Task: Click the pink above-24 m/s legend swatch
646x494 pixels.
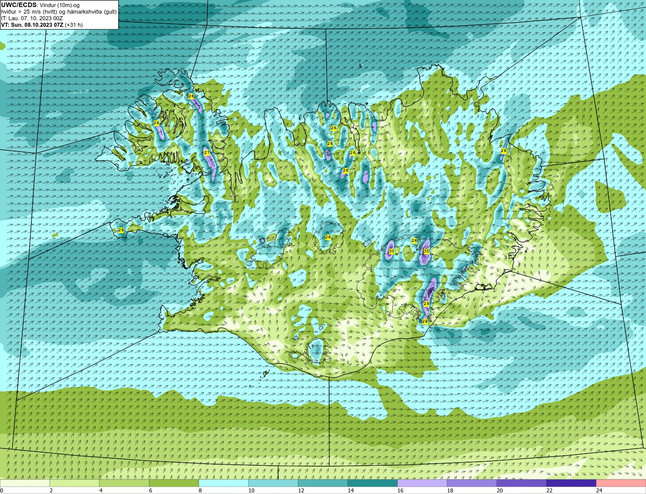Action: tap(621, 483)
